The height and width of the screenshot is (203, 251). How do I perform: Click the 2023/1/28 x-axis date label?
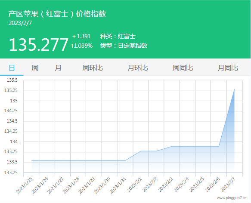pos(71,185)
